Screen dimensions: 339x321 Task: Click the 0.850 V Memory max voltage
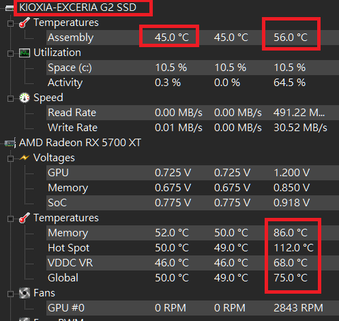tap(291, 188)
